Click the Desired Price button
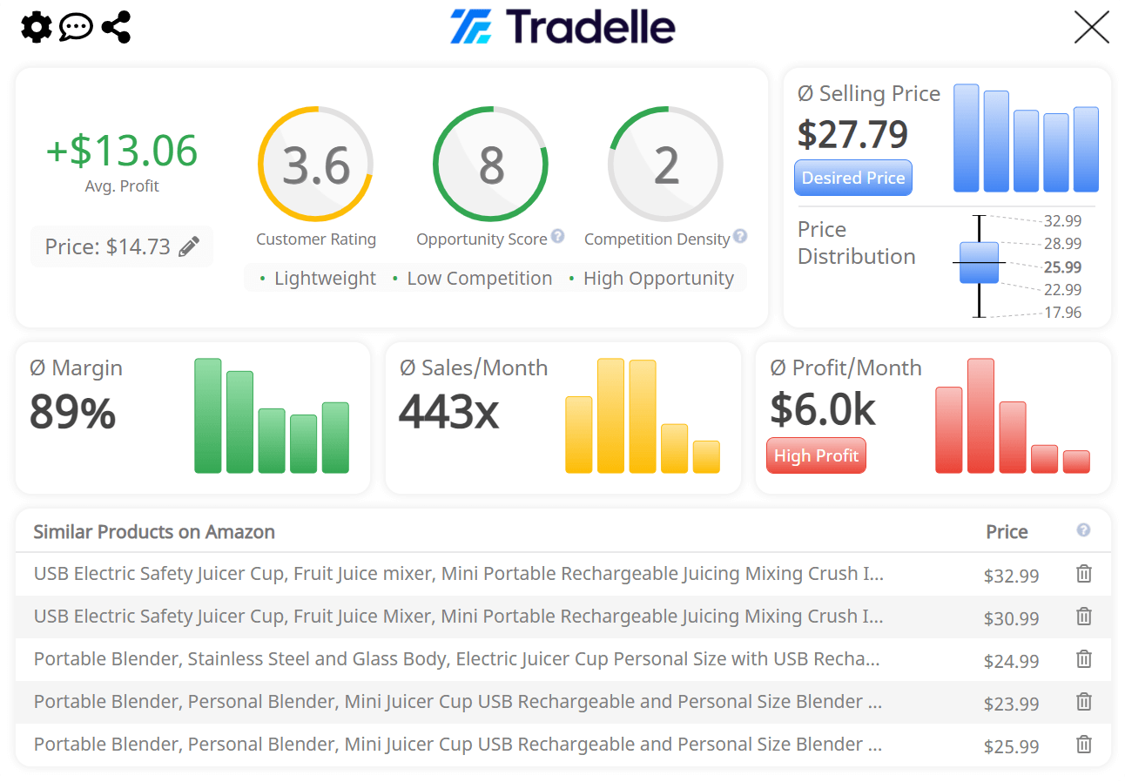This screenshot has height=782, width=1125. 852,178
